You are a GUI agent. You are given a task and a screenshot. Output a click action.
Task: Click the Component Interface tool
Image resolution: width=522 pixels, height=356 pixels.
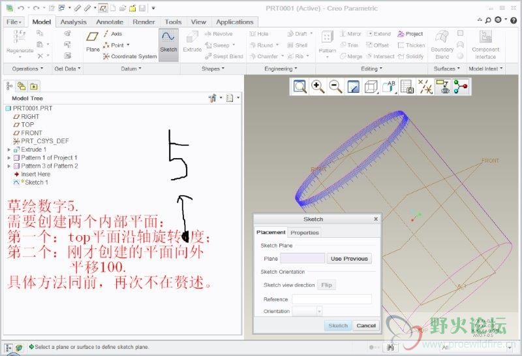pyautogui.click(x=485, y=44)
